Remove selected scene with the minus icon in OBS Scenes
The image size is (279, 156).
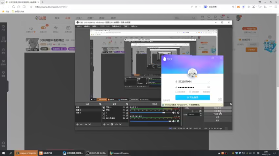(x=81, y=124)
